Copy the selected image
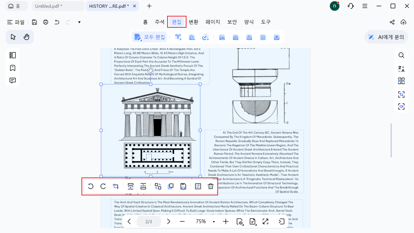The height and width of the screenshot is (233, 414). (171, 186)
